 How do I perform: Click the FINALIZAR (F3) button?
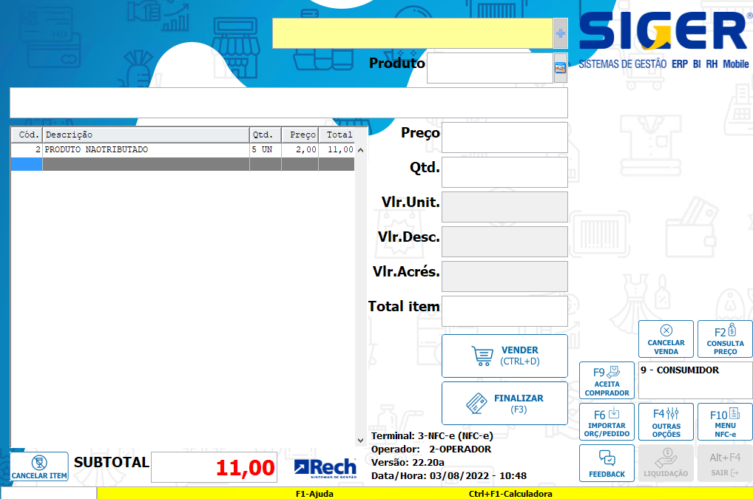pos(504,403)
